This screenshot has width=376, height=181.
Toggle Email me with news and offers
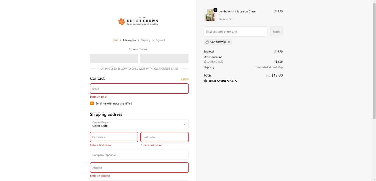click(92, 103)
